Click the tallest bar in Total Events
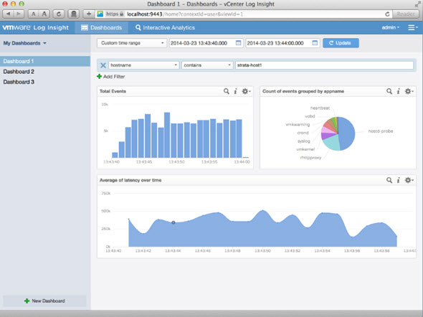The height and width of the screenshot is (317, 423). click(167, 135)
